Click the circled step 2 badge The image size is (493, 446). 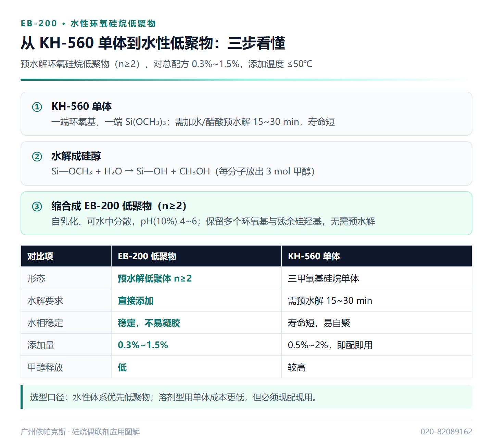[37, 157]
